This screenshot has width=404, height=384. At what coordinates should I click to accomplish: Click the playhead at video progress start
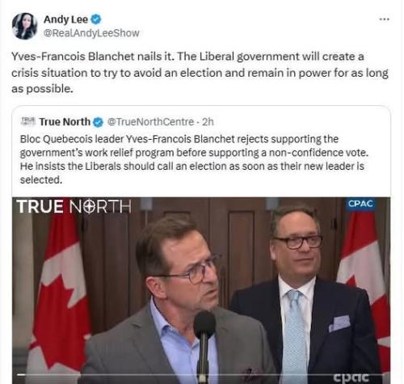coord(21,374)
